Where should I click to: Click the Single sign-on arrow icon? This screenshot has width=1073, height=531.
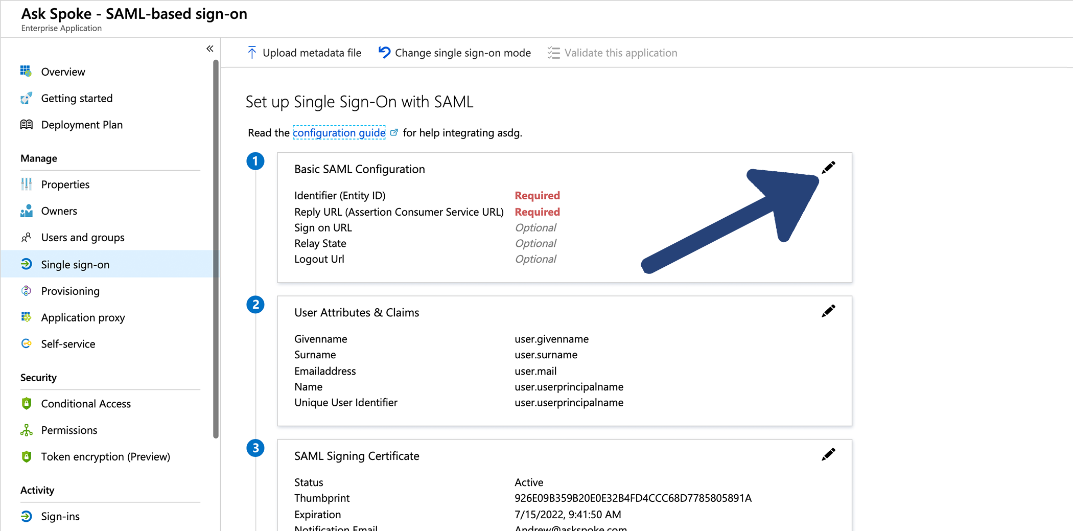coord(26,264)
